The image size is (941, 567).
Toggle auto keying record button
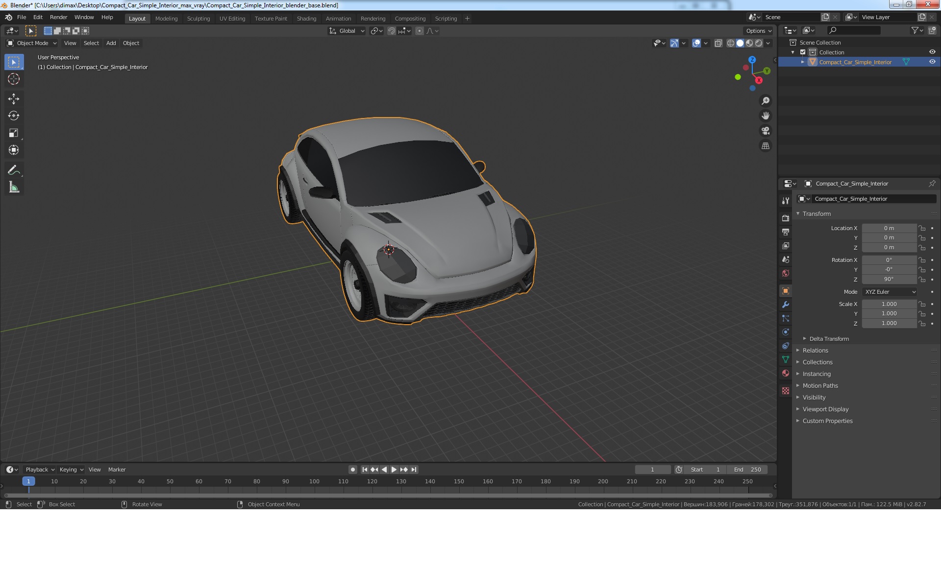click(352, 470)
